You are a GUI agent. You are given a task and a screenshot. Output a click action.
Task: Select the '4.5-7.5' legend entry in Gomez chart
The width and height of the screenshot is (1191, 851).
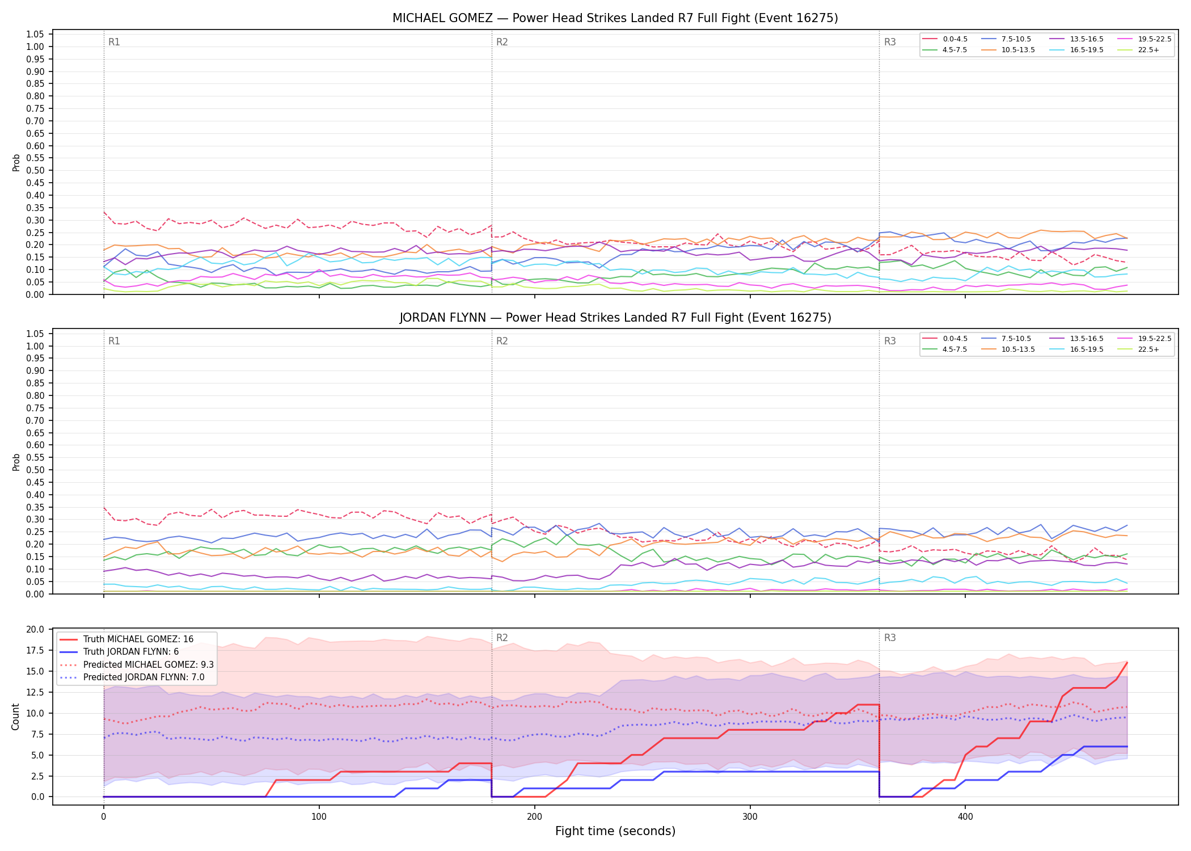tap(945, 50)
